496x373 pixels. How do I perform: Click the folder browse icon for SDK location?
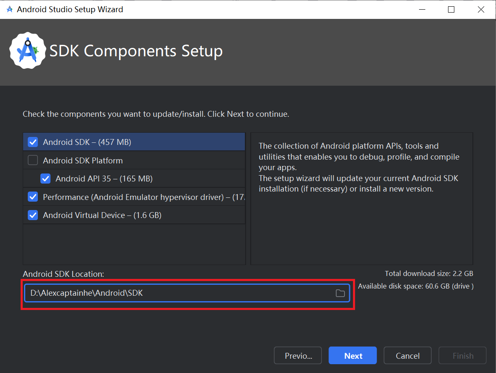tap(340, 293)
